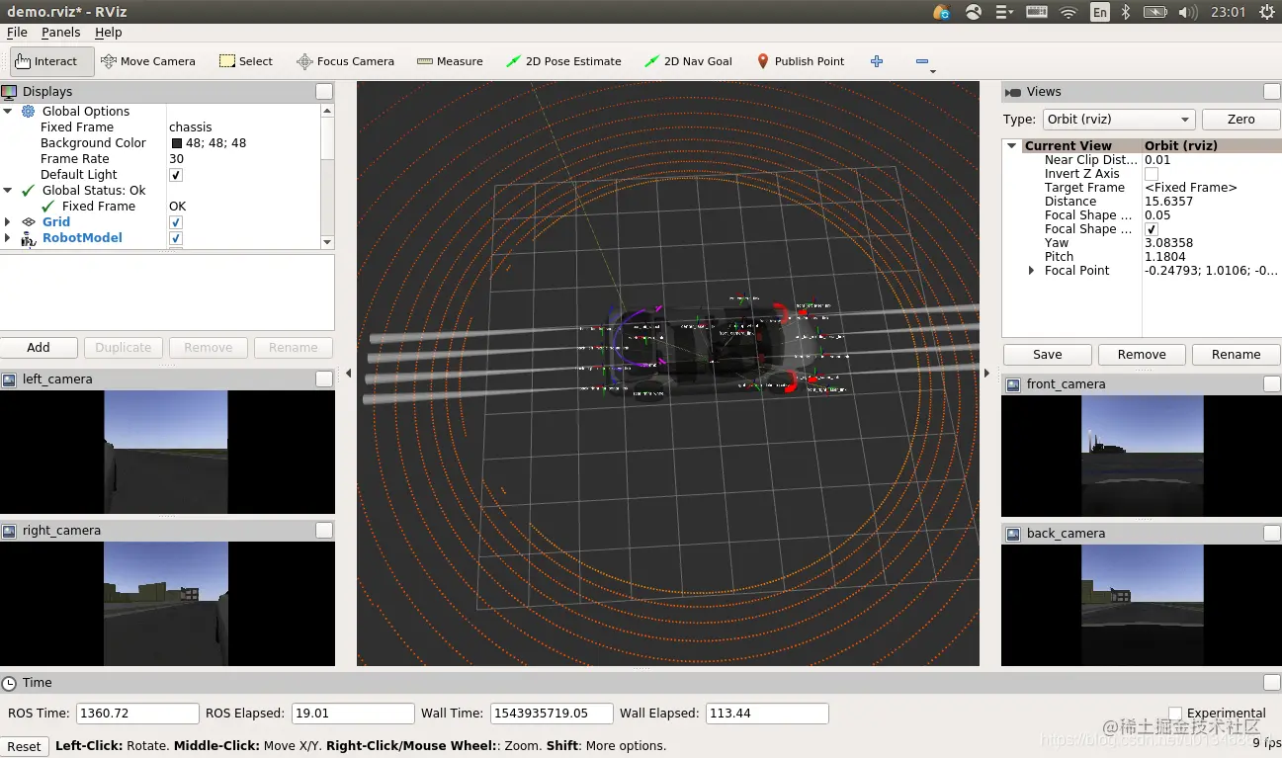This screenshot has width=1282, height=758.
Task: Collapse the Global Options tree node
Action: click(x=8, y=112)
